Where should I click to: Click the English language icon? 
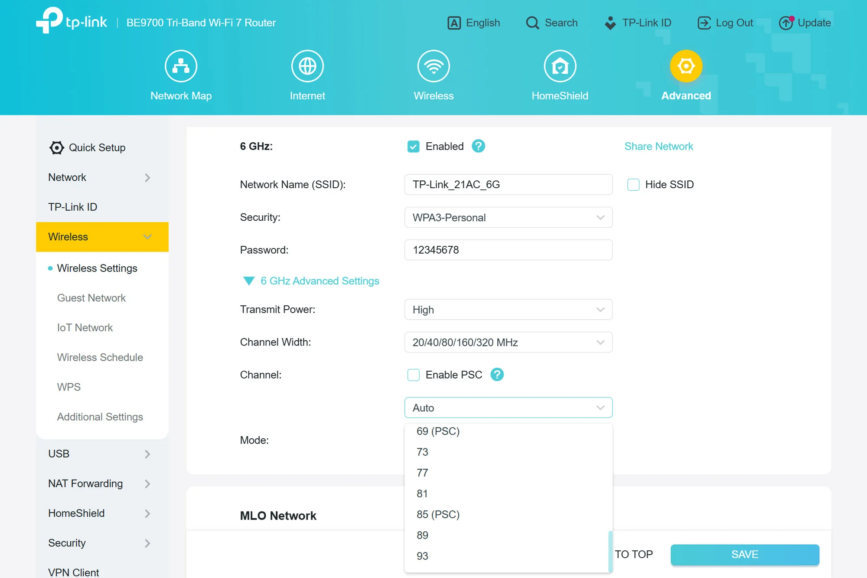[454, 23]
